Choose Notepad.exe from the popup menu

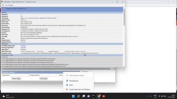point(74,81)
